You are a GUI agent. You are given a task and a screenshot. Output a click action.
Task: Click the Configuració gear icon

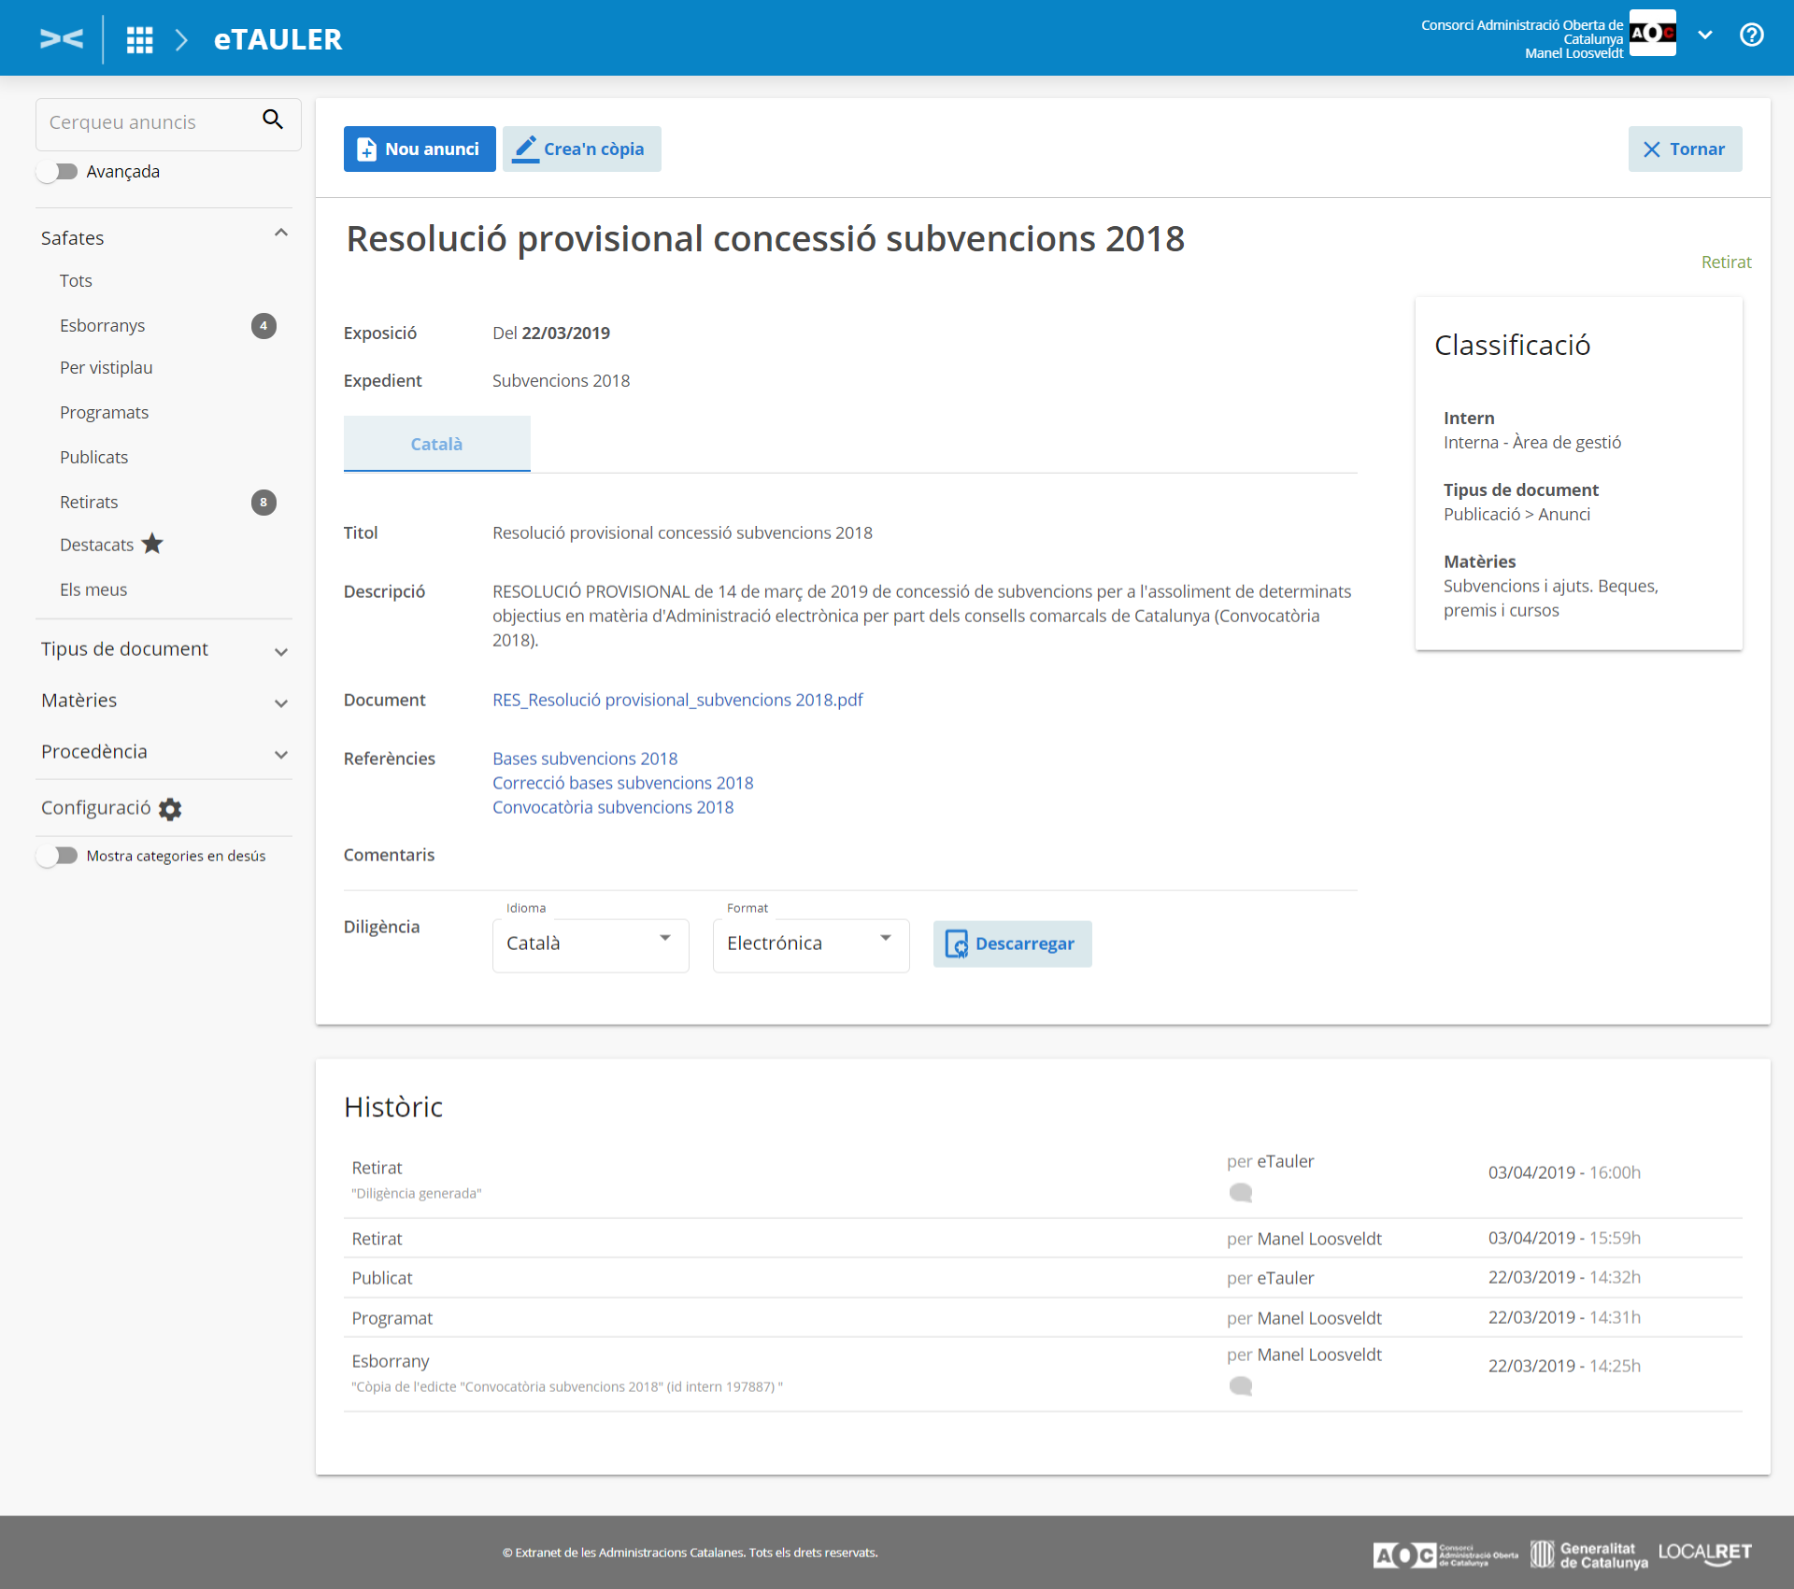point(170,809)
